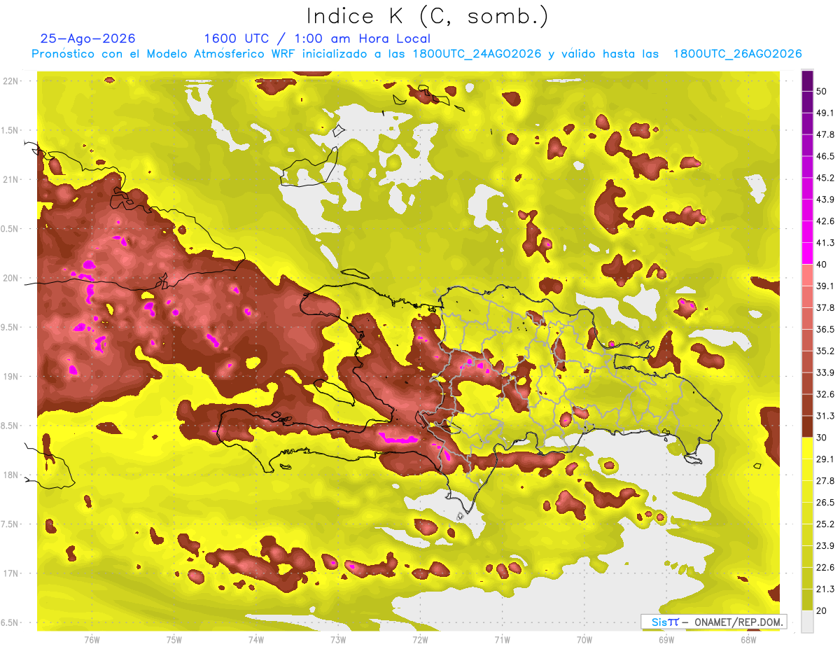Click the "18N" latitude label
This screenshot has width=840, height=649.
pos(10,475)
